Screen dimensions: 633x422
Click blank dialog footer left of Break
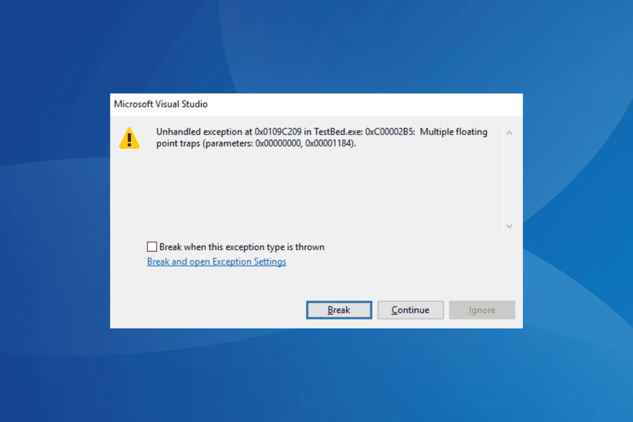click(x=206, y=309)
